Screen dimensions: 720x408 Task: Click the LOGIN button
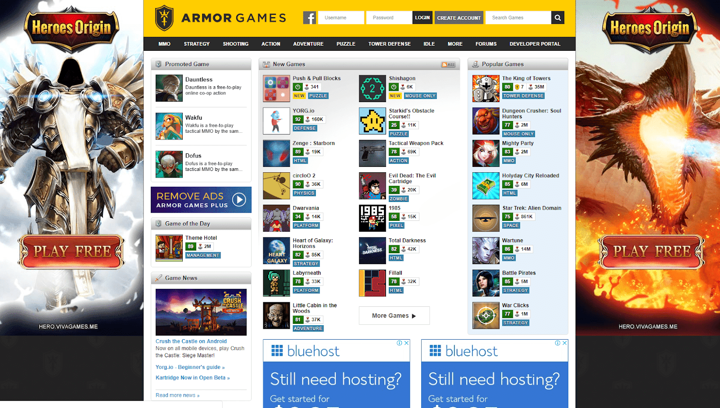(422, 18)
